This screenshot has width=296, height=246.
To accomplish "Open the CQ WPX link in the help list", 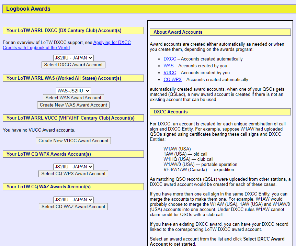I will point(172,80).
